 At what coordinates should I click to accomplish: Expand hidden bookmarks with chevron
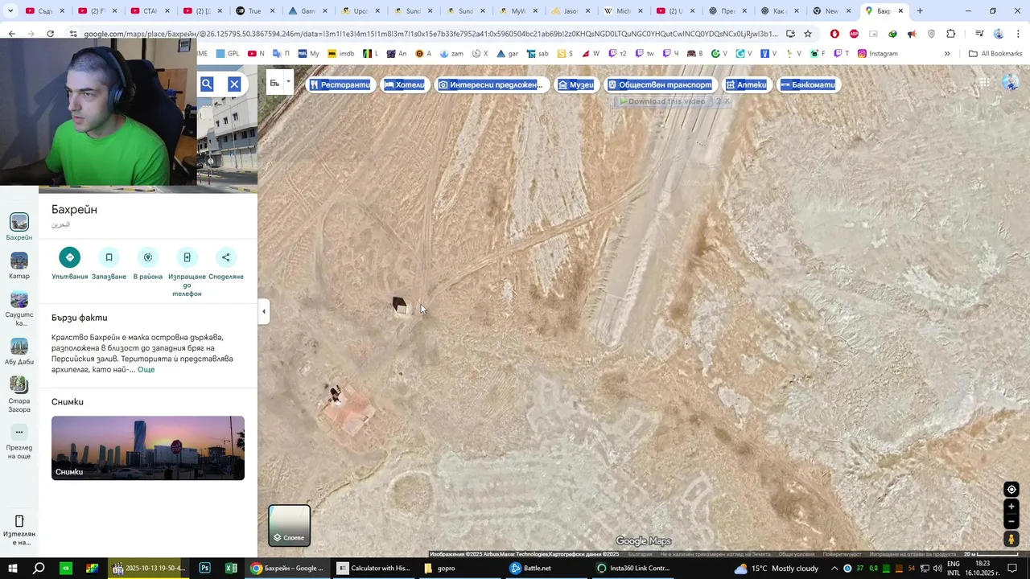tap(947, 54)
